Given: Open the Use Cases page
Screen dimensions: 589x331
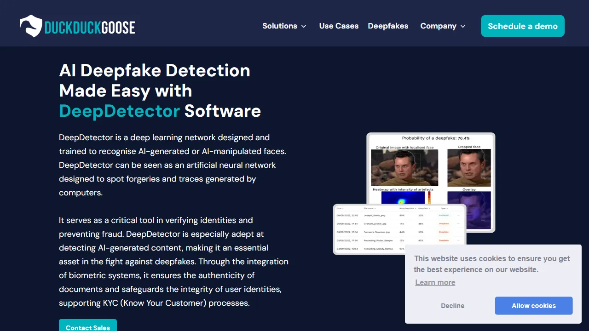Looking at the screenshot, I should point(339,26).
